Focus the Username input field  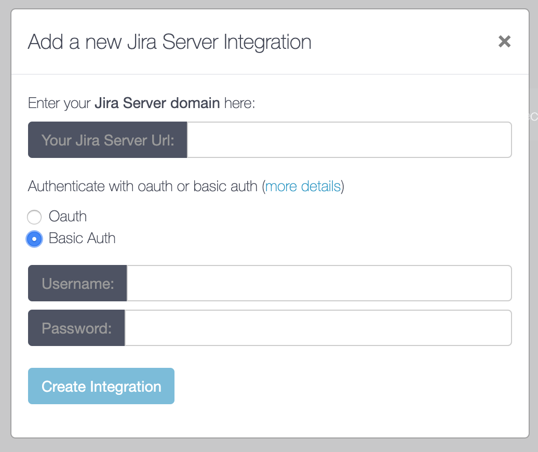pos(319,283)
